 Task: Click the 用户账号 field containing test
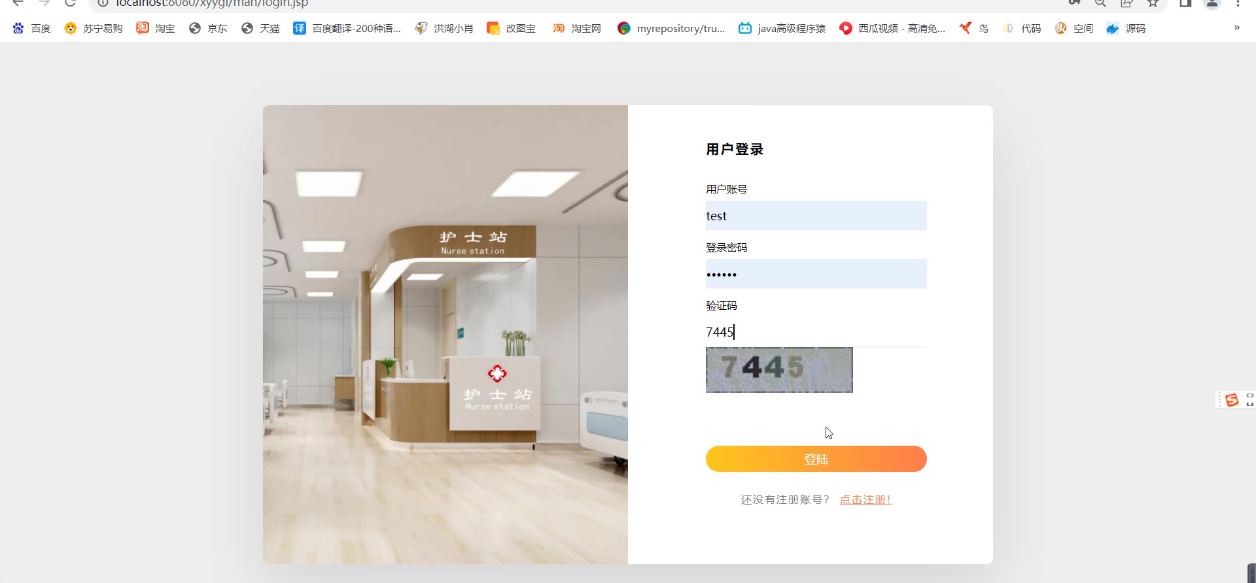[816, 216]
